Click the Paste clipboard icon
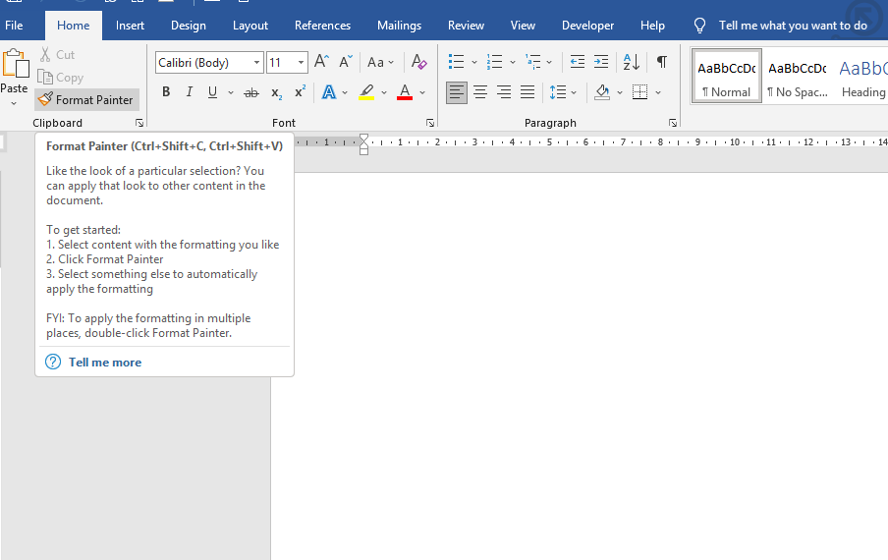The width and height of the screenshot is (888, 560). (x=16, y=64)
